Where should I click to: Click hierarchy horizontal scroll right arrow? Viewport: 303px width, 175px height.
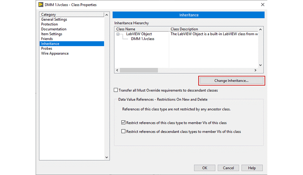tap(256, 70)
